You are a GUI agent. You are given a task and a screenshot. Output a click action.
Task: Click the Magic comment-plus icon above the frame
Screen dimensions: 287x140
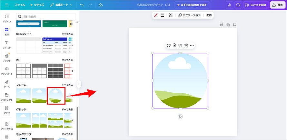[x=169, y=45]
